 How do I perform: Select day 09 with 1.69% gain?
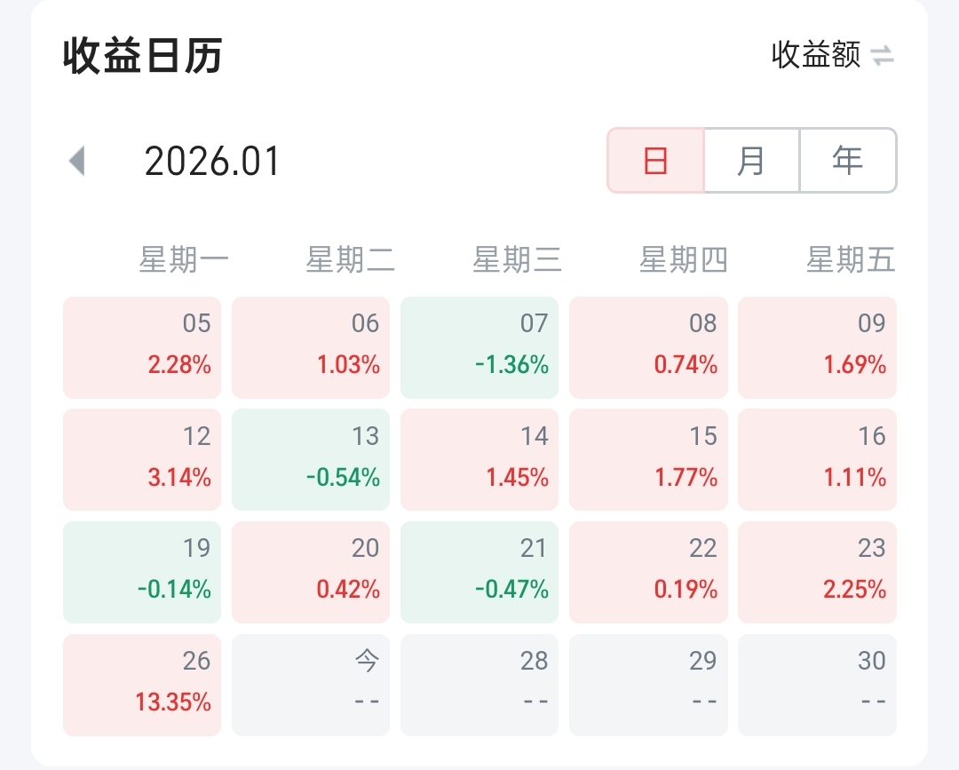coord(817,347)
